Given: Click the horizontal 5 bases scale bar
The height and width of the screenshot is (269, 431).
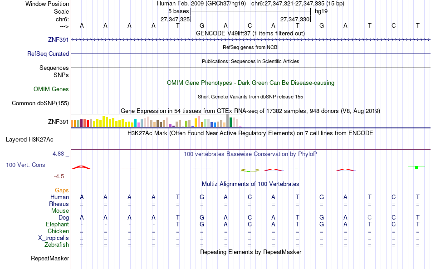Looking at the screenshot, I should [251, 11].
